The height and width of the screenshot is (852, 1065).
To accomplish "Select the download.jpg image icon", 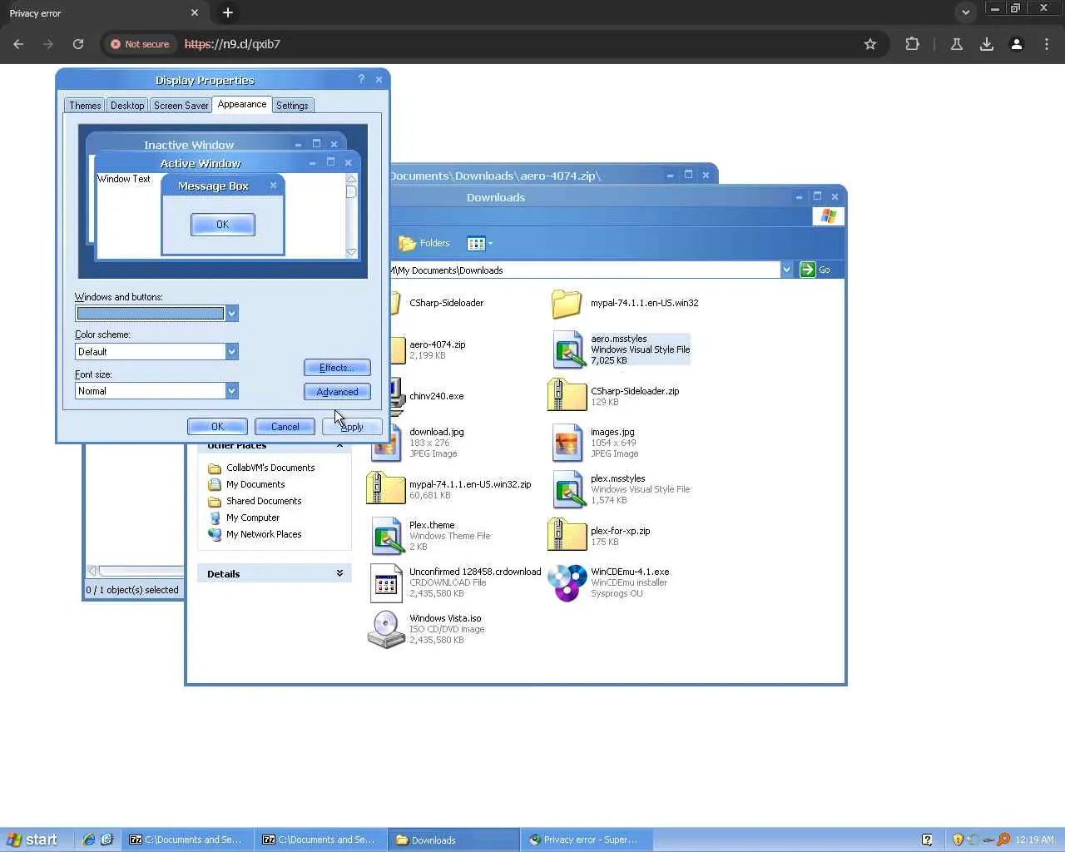I will click(387, 443).
